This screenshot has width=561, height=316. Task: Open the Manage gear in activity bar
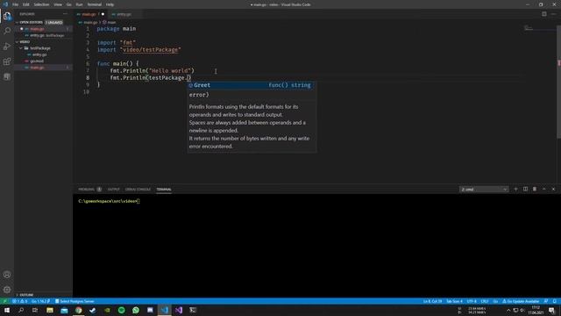(x=7, y=290)
